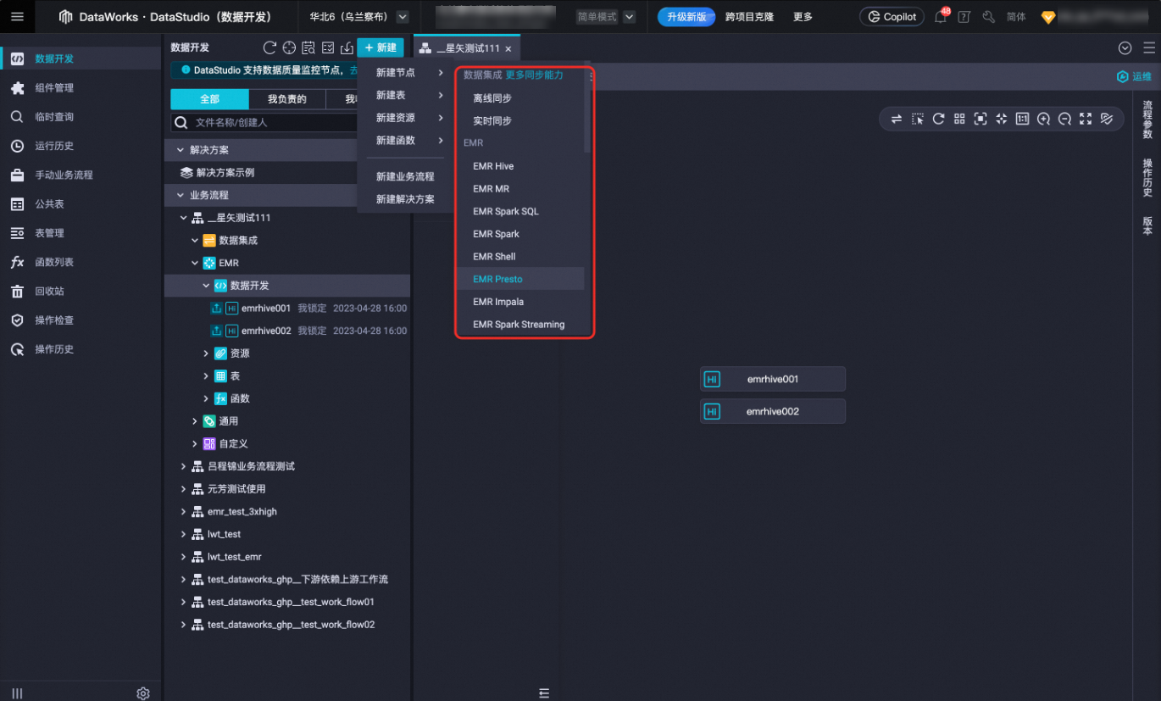
Task: Open the help question-mark icon
Action: click(964, 17)
